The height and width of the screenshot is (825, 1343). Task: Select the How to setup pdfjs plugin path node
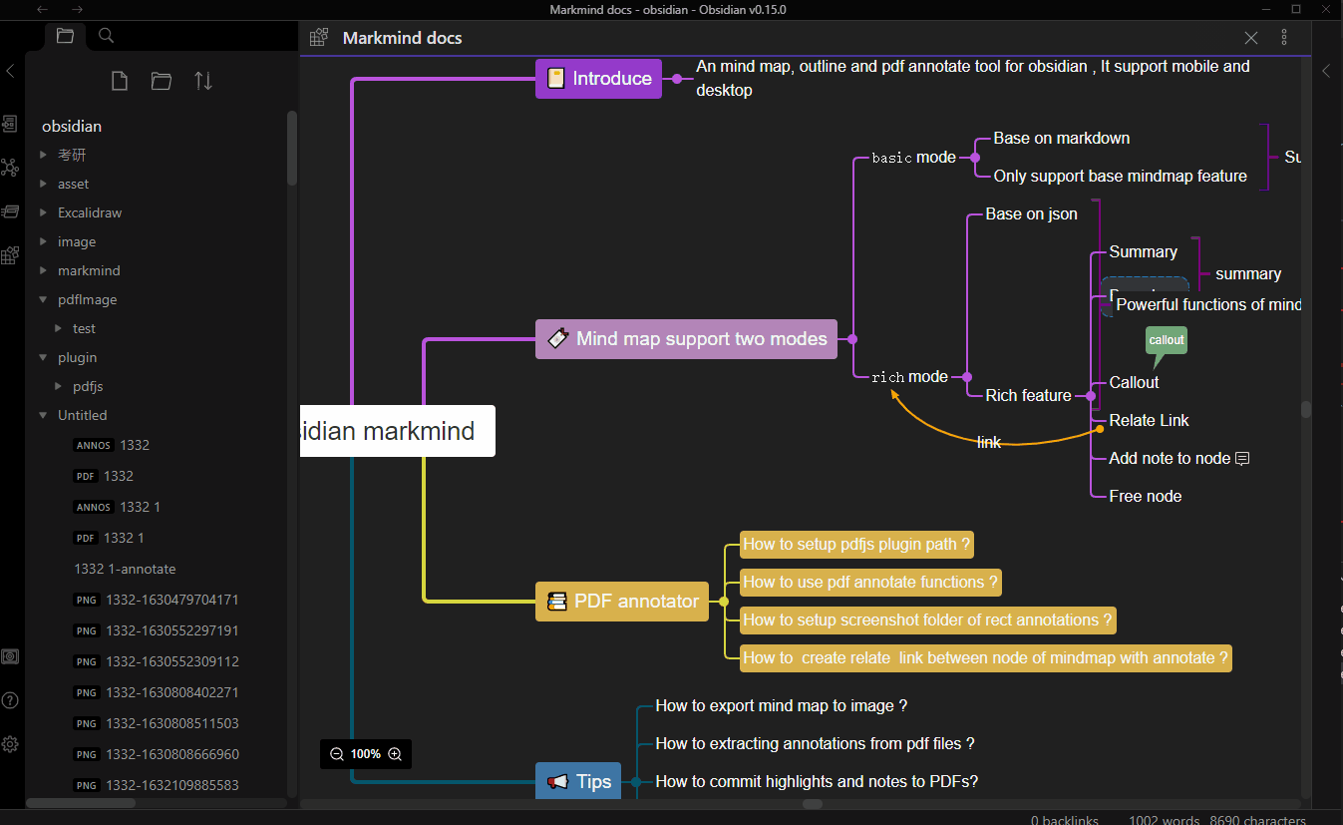click(857, 545)
